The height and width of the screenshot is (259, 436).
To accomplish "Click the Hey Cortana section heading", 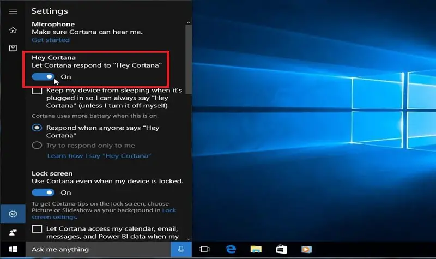I will point(53,57).
